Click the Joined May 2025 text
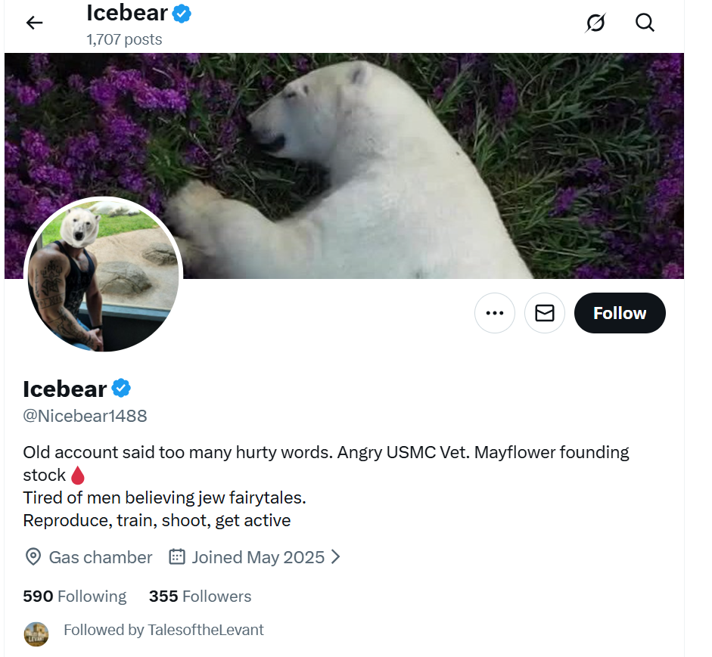 258,557
